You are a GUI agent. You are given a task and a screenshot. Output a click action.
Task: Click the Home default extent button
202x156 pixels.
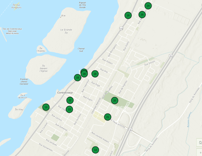pos(200,143)
